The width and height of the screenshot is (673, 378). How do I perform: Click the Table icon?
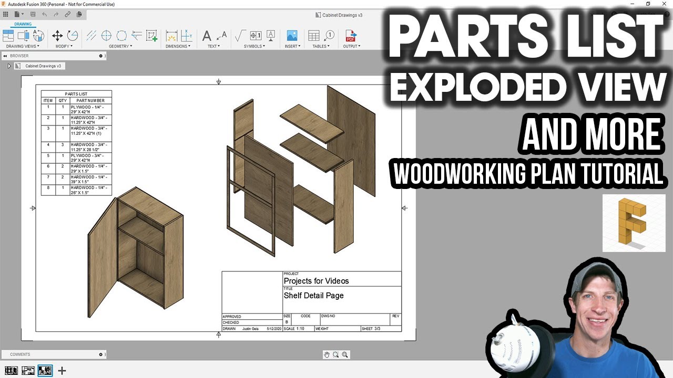[314, 36]
